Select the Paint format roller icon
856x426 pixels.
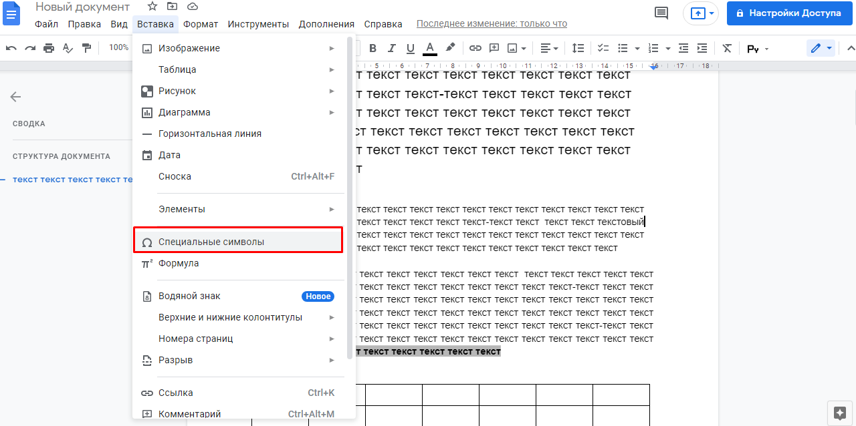86,48
